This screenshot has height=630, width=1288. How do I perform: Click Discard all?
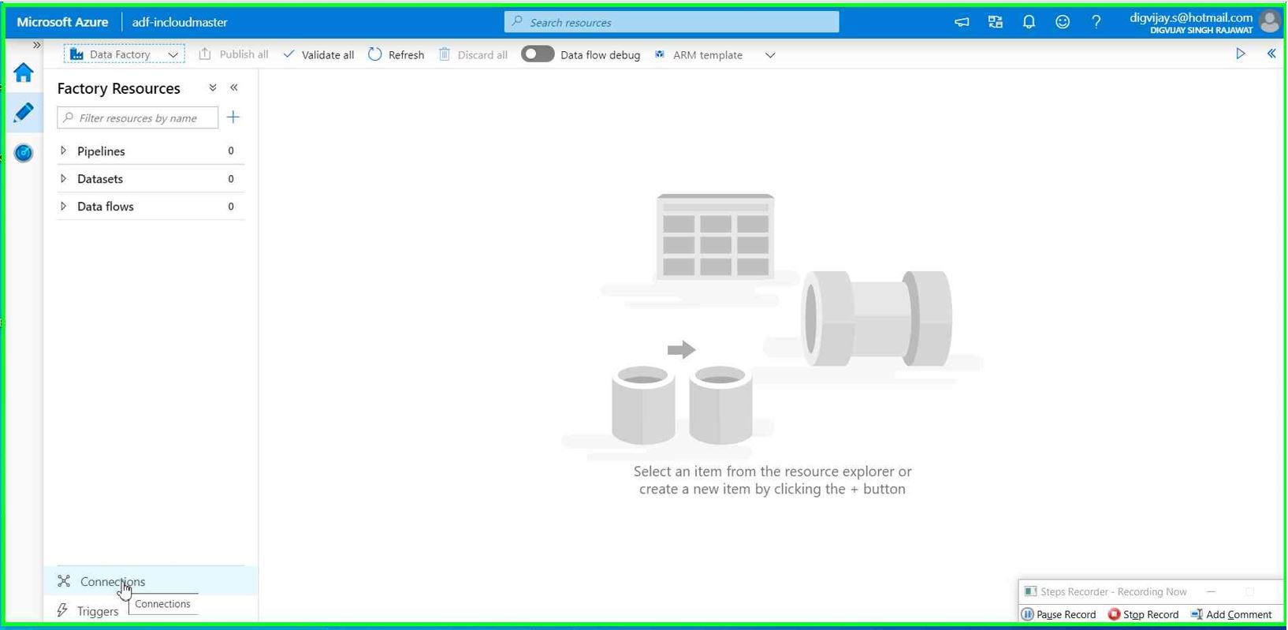pyautogui.click(x=473, y=54)
